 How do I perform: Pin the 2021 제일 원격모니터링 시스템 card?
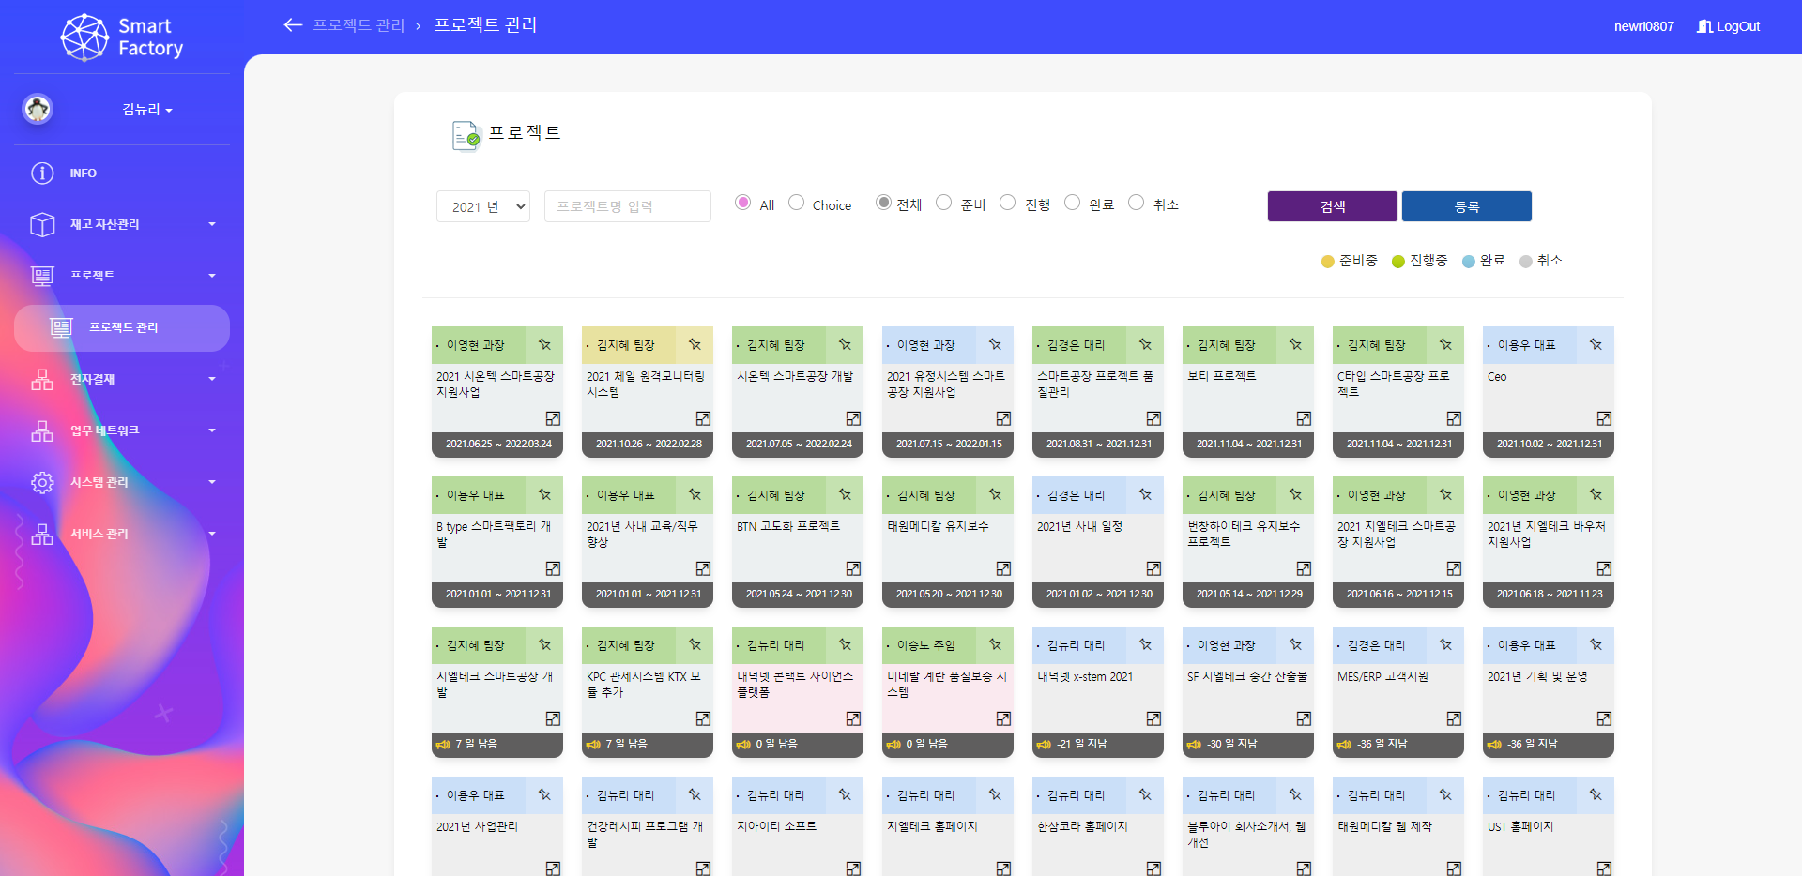pyautogui.click(x=695, y=345)
